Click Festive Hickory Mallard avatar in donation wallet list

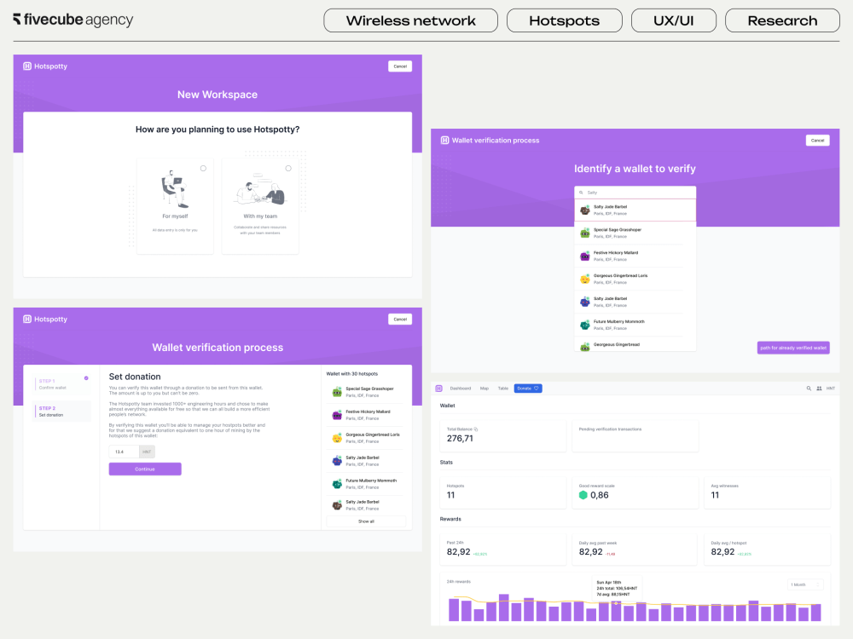tap(337, 415)
